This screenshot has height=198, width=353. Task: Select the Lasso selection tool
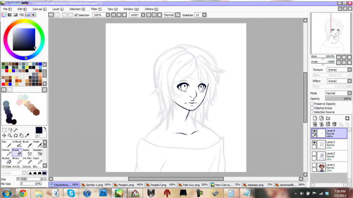(10, 130)
